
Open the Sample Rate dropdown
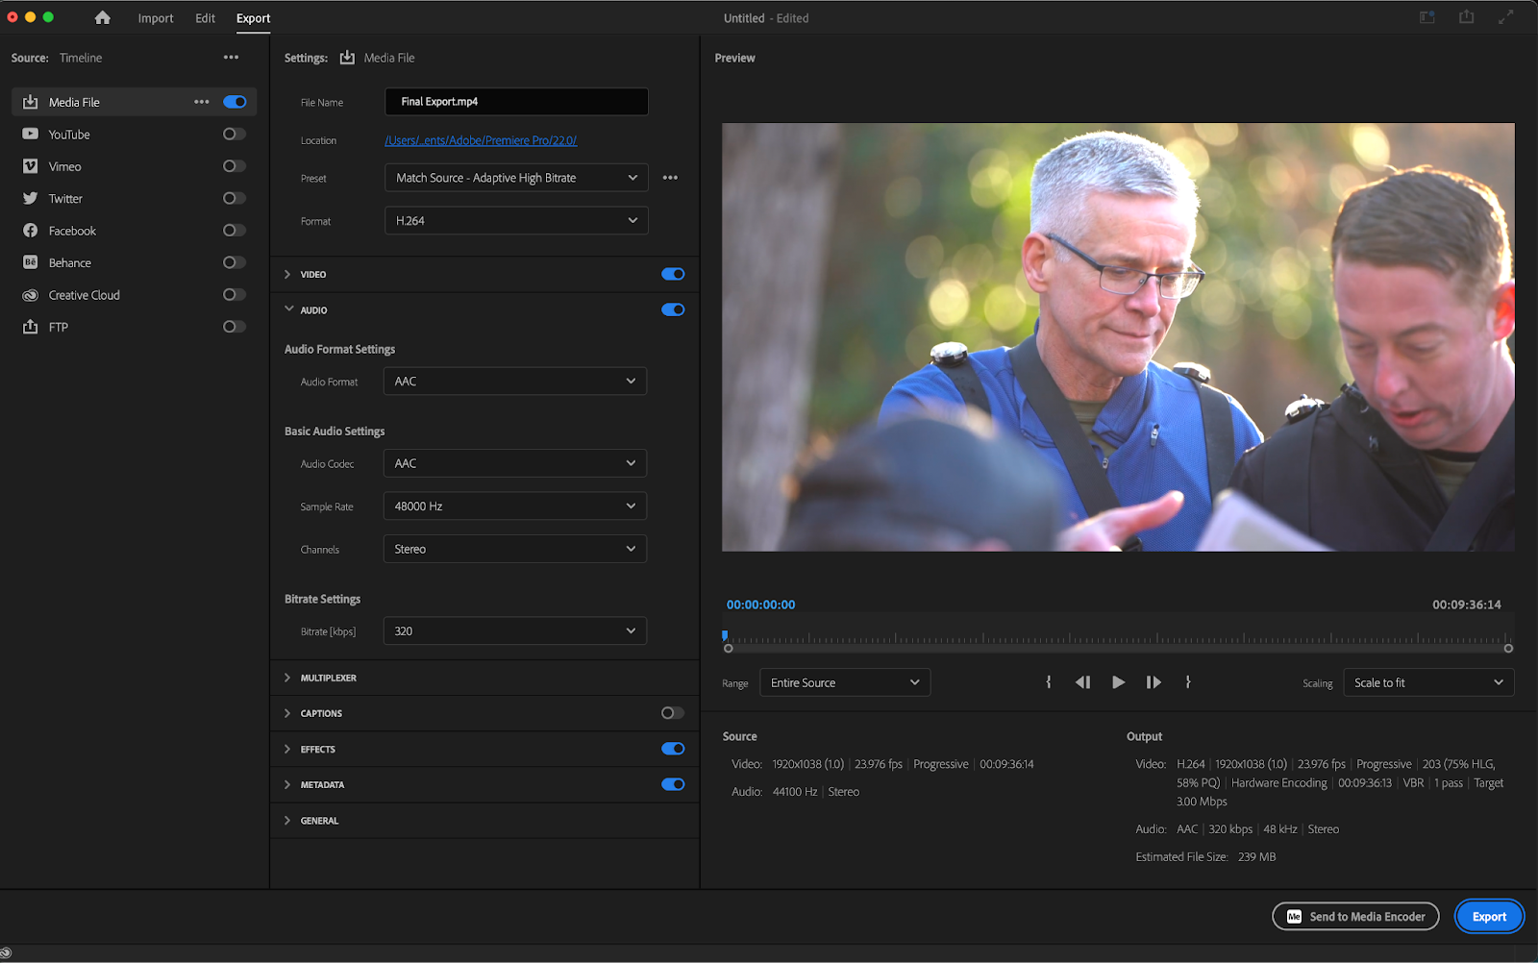pyautogui.click(x=514, y=506)
